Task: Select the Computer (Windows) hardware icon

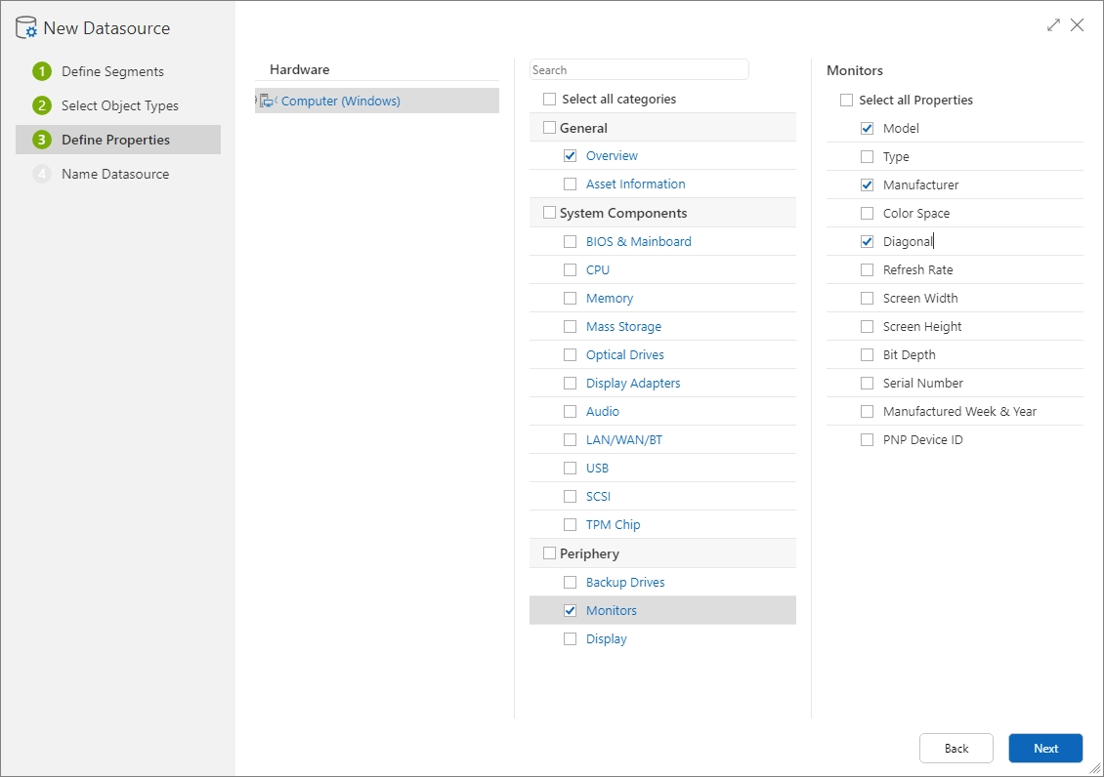Action: 268,100
